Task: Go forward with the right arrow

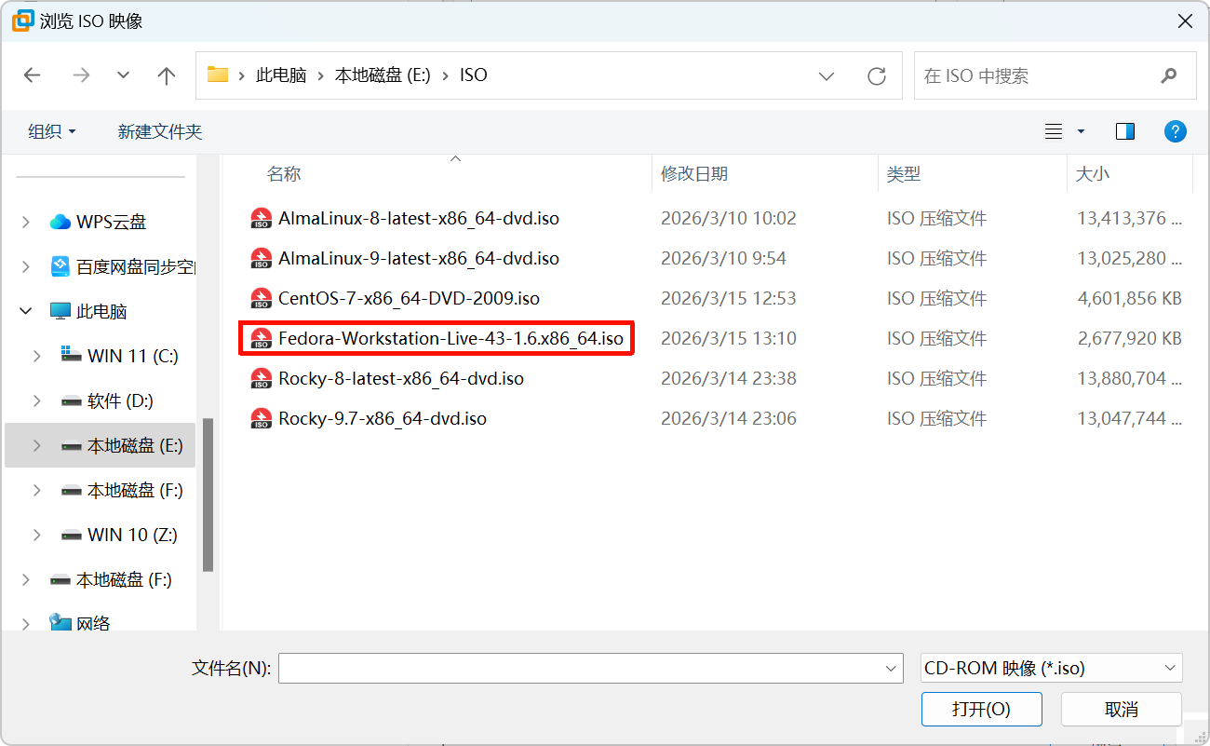Action: click(x=81, y=75)
